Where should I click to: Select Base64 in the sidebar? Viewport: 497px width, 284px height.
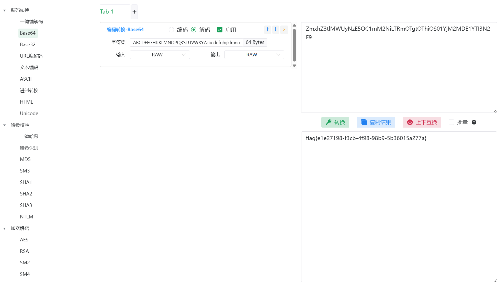[28, 33]
